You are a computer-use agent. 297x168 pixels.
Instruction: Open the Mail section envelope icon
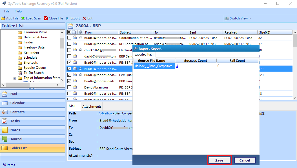pos(5,94)
